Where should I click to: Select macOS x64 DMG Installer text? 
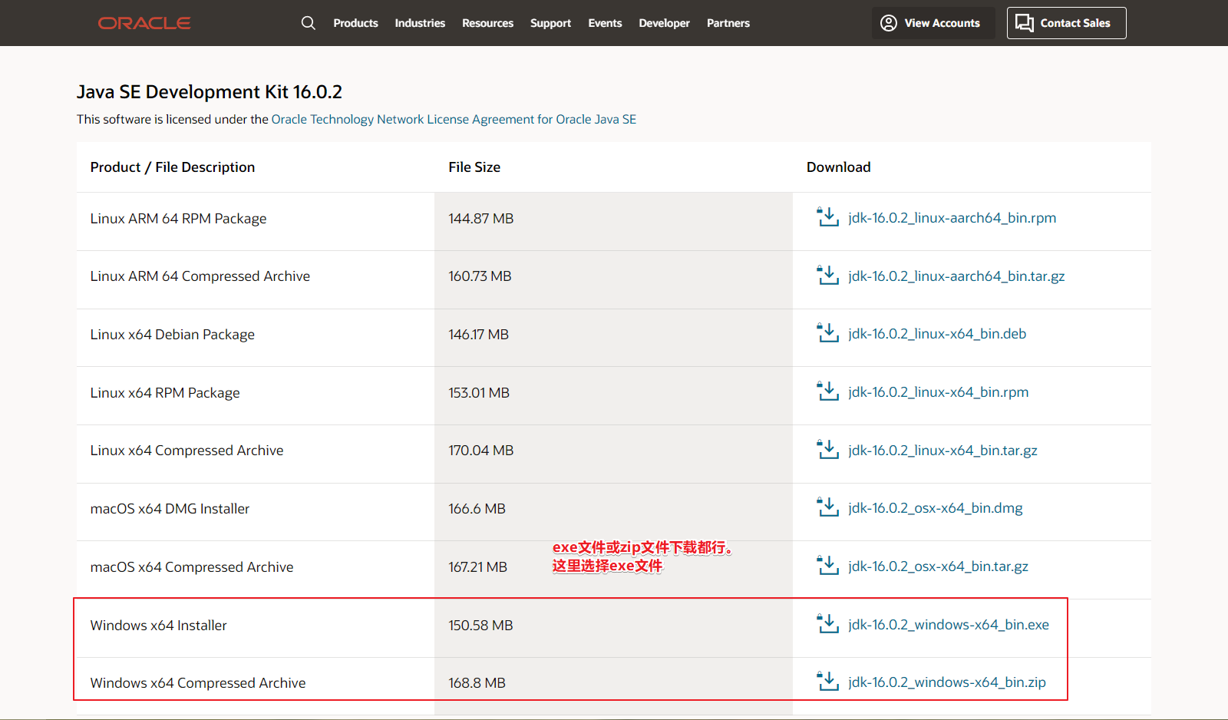click(x=170, y=509)
